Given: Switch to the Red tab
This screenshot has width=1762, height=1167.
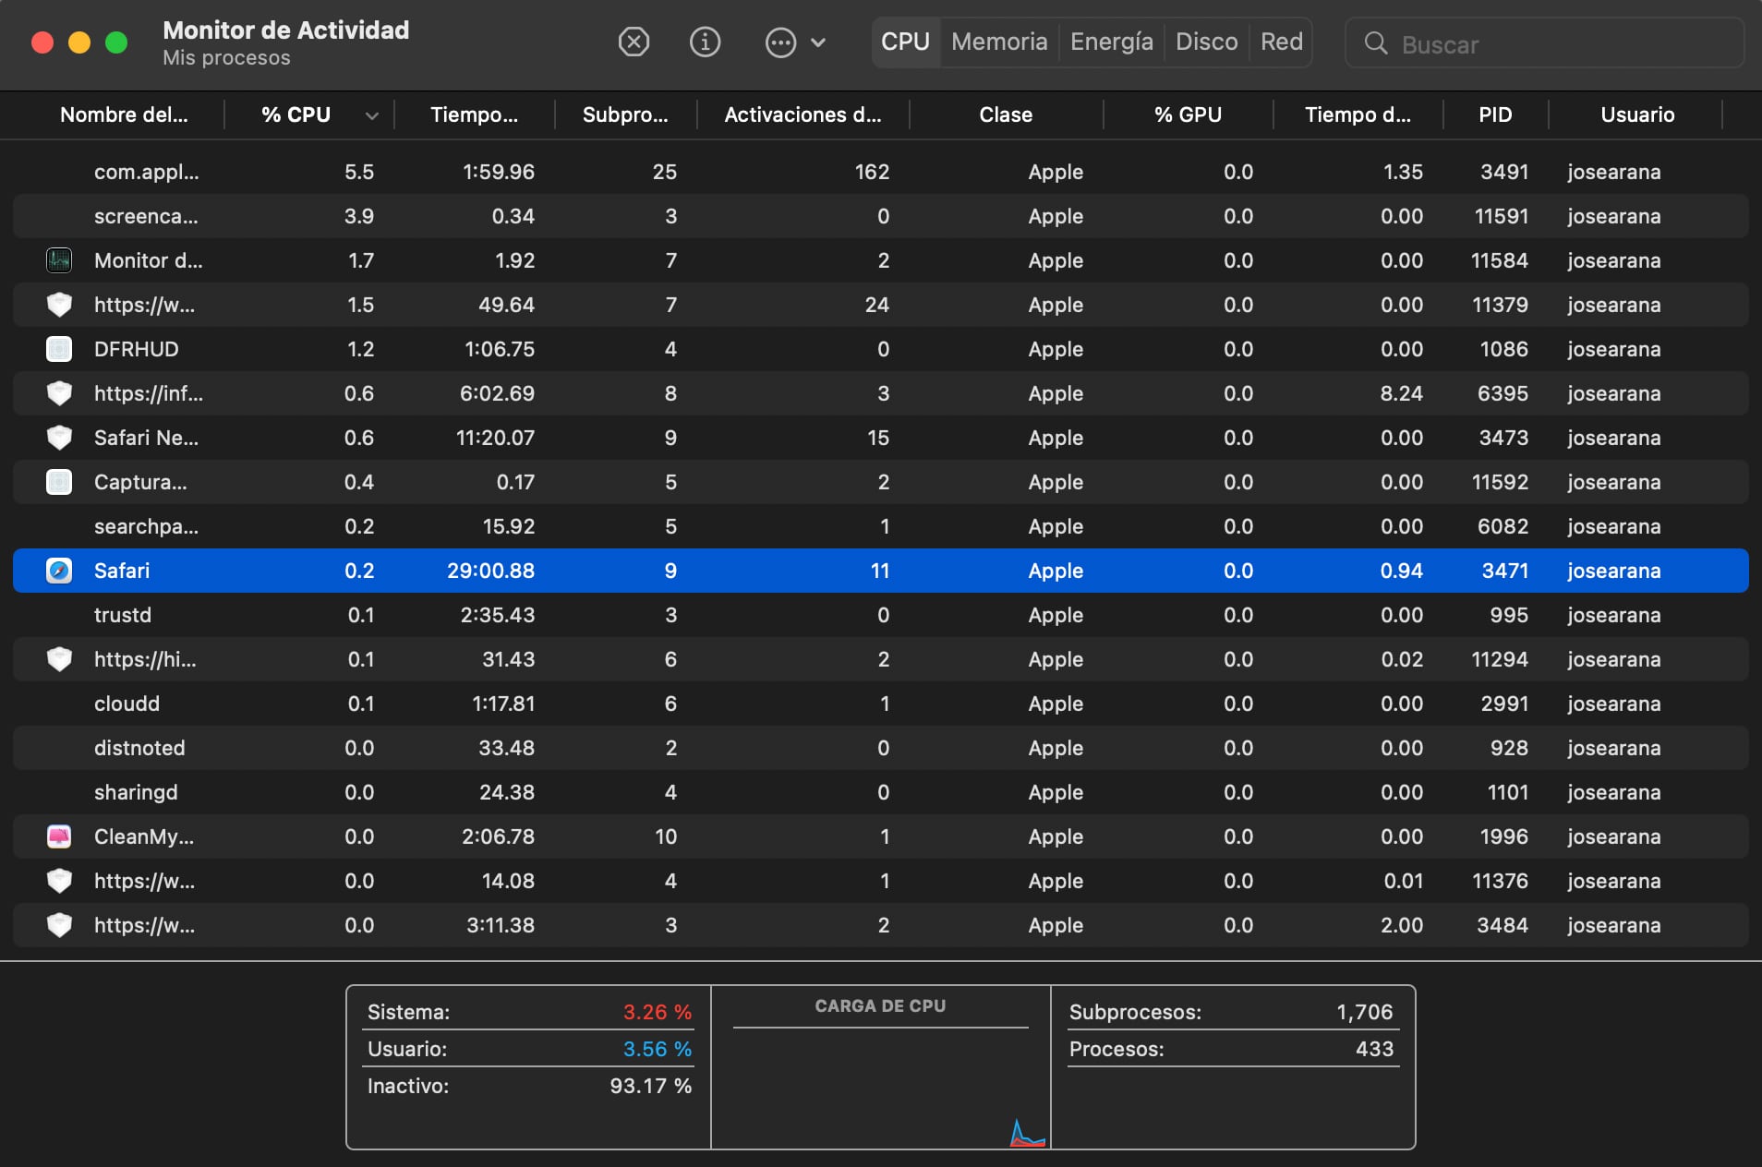Looking at the screenshot, I should click(1281, 42).
